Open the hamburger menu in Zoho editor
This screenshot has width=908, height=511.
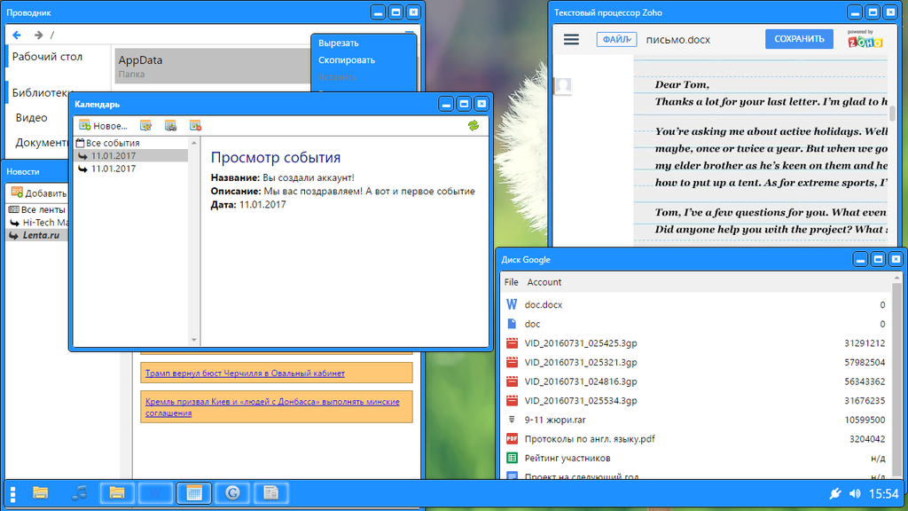(x=572, y=39)
